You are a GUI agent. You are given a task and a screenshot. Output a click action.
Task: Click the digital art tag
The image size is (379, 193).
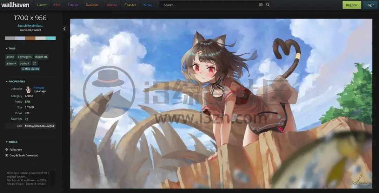click(41, 57)
